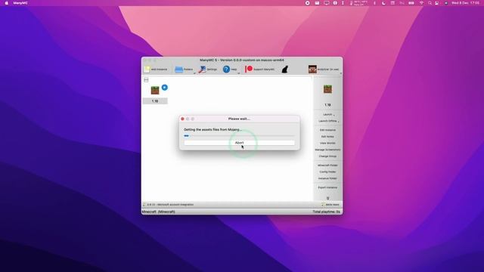Viewport: 484px width, 272px height.
Task: Click Export Instance in sidebar
Action: [327, 187]
